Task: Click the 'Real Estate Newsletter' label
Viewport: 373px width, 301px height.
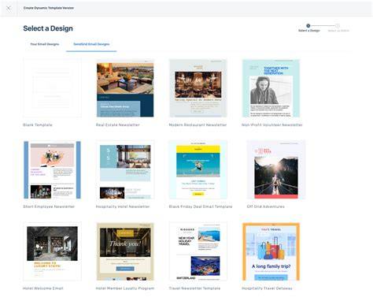Action: coord(117,124)
